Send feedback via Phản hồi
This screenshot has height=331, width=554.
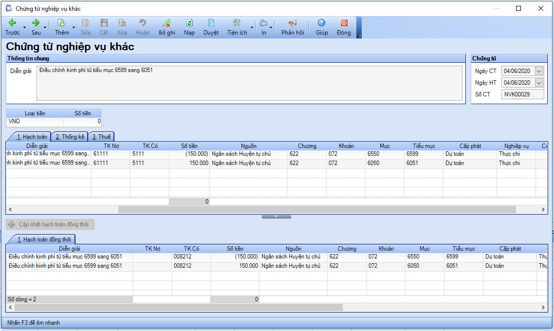(293, 27)
